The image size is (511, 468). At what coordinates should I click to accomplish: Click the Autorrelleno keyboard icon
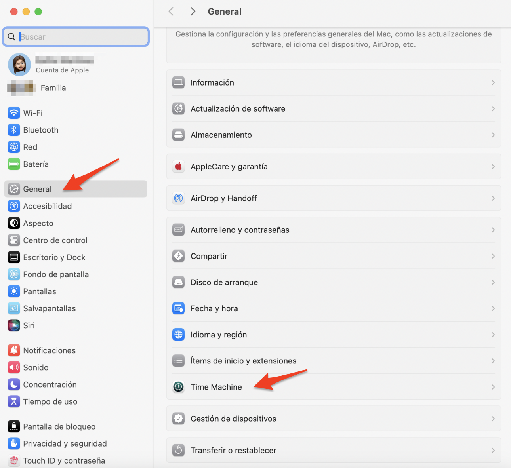179,230
